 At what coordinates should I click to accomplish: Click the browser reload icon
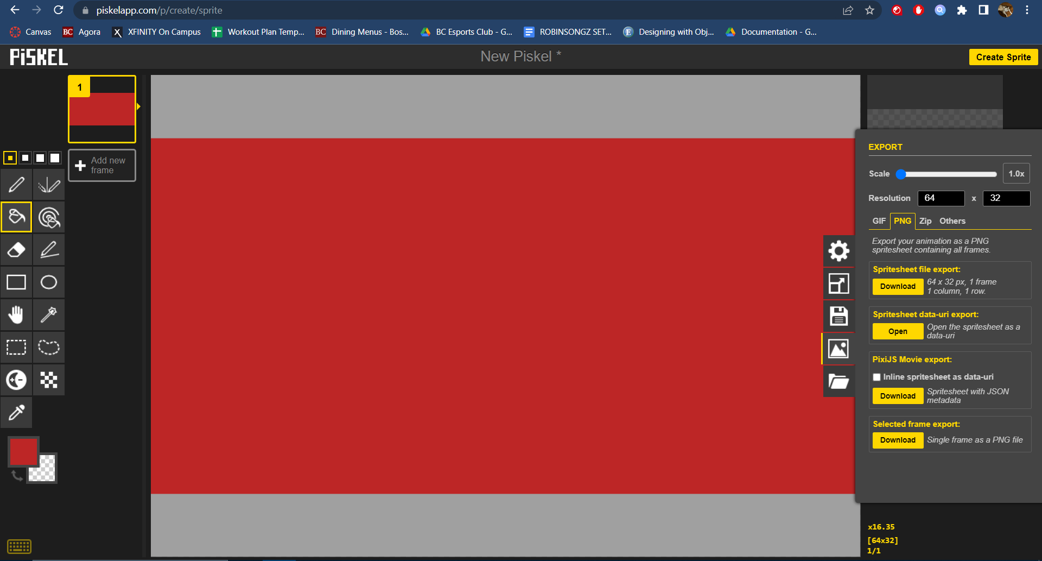59,10
